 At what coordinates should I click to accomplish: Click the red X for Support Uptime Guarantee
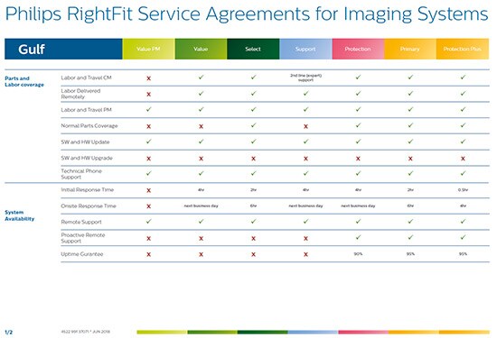(305, 254)
